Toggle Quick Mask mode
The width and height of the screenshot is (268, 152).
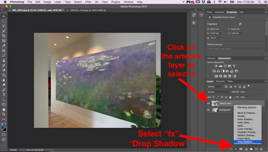coord(4,135)
